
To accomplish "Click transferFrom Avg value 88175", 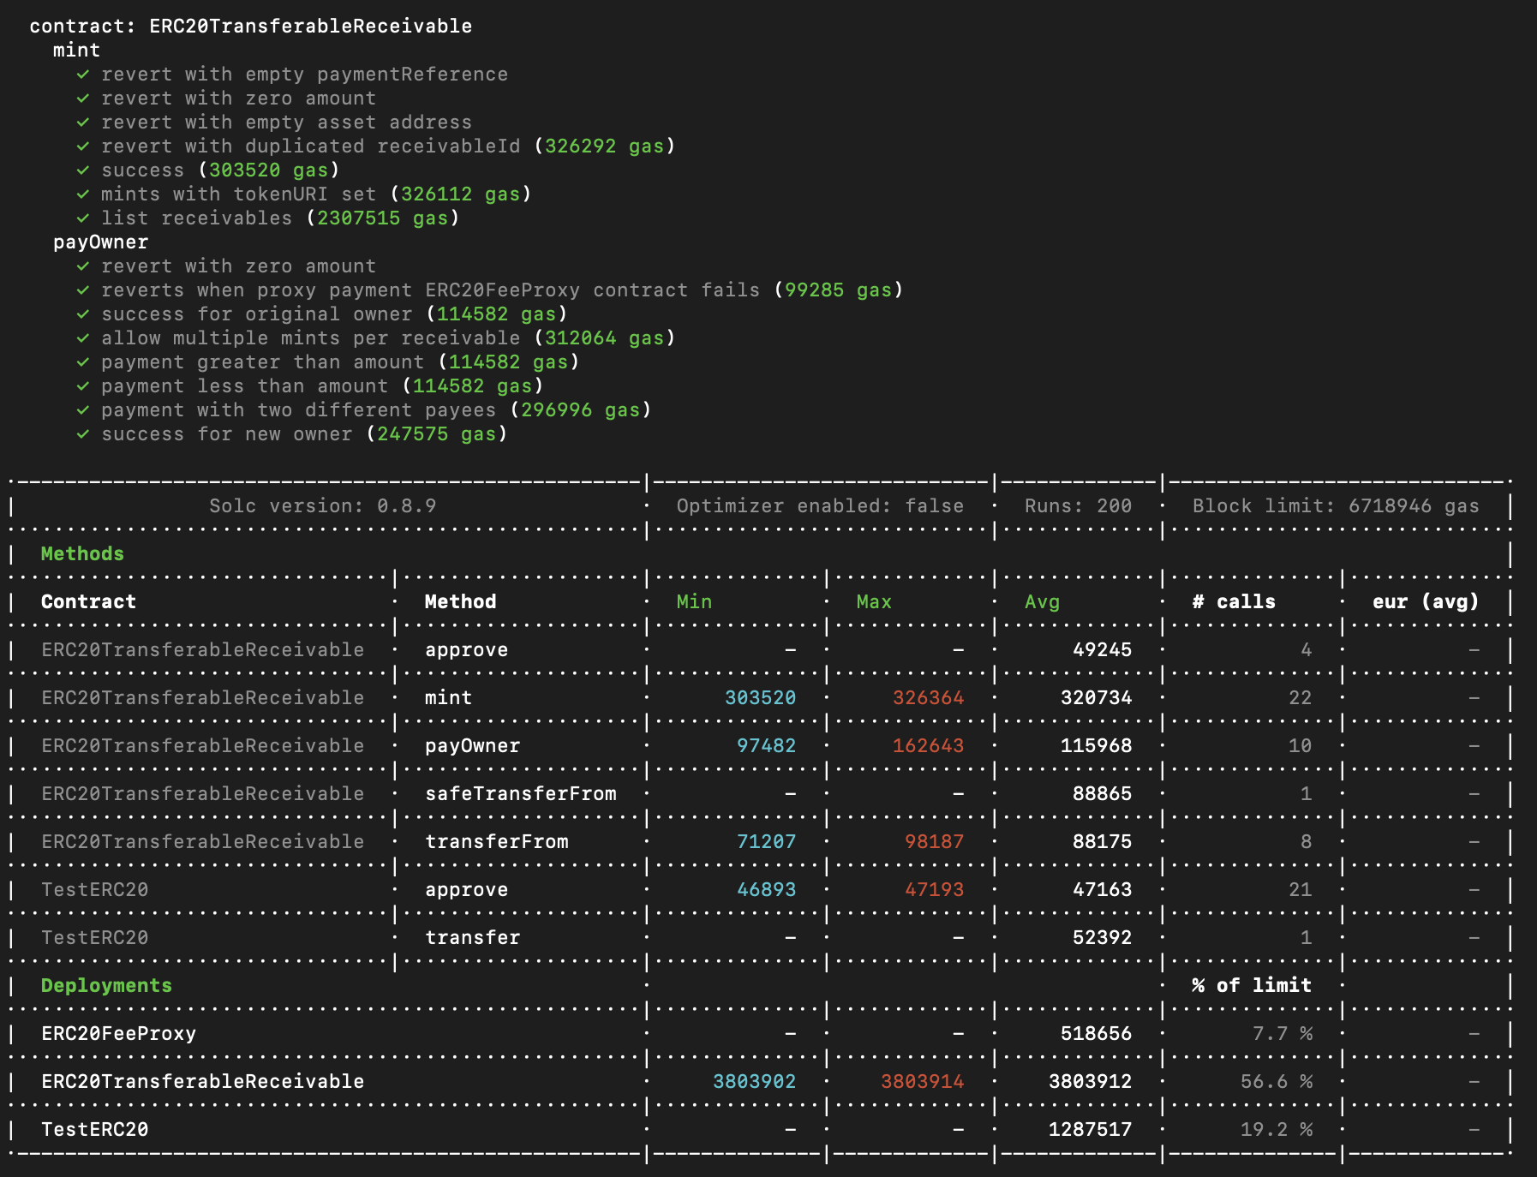I will click(1102, 842).
